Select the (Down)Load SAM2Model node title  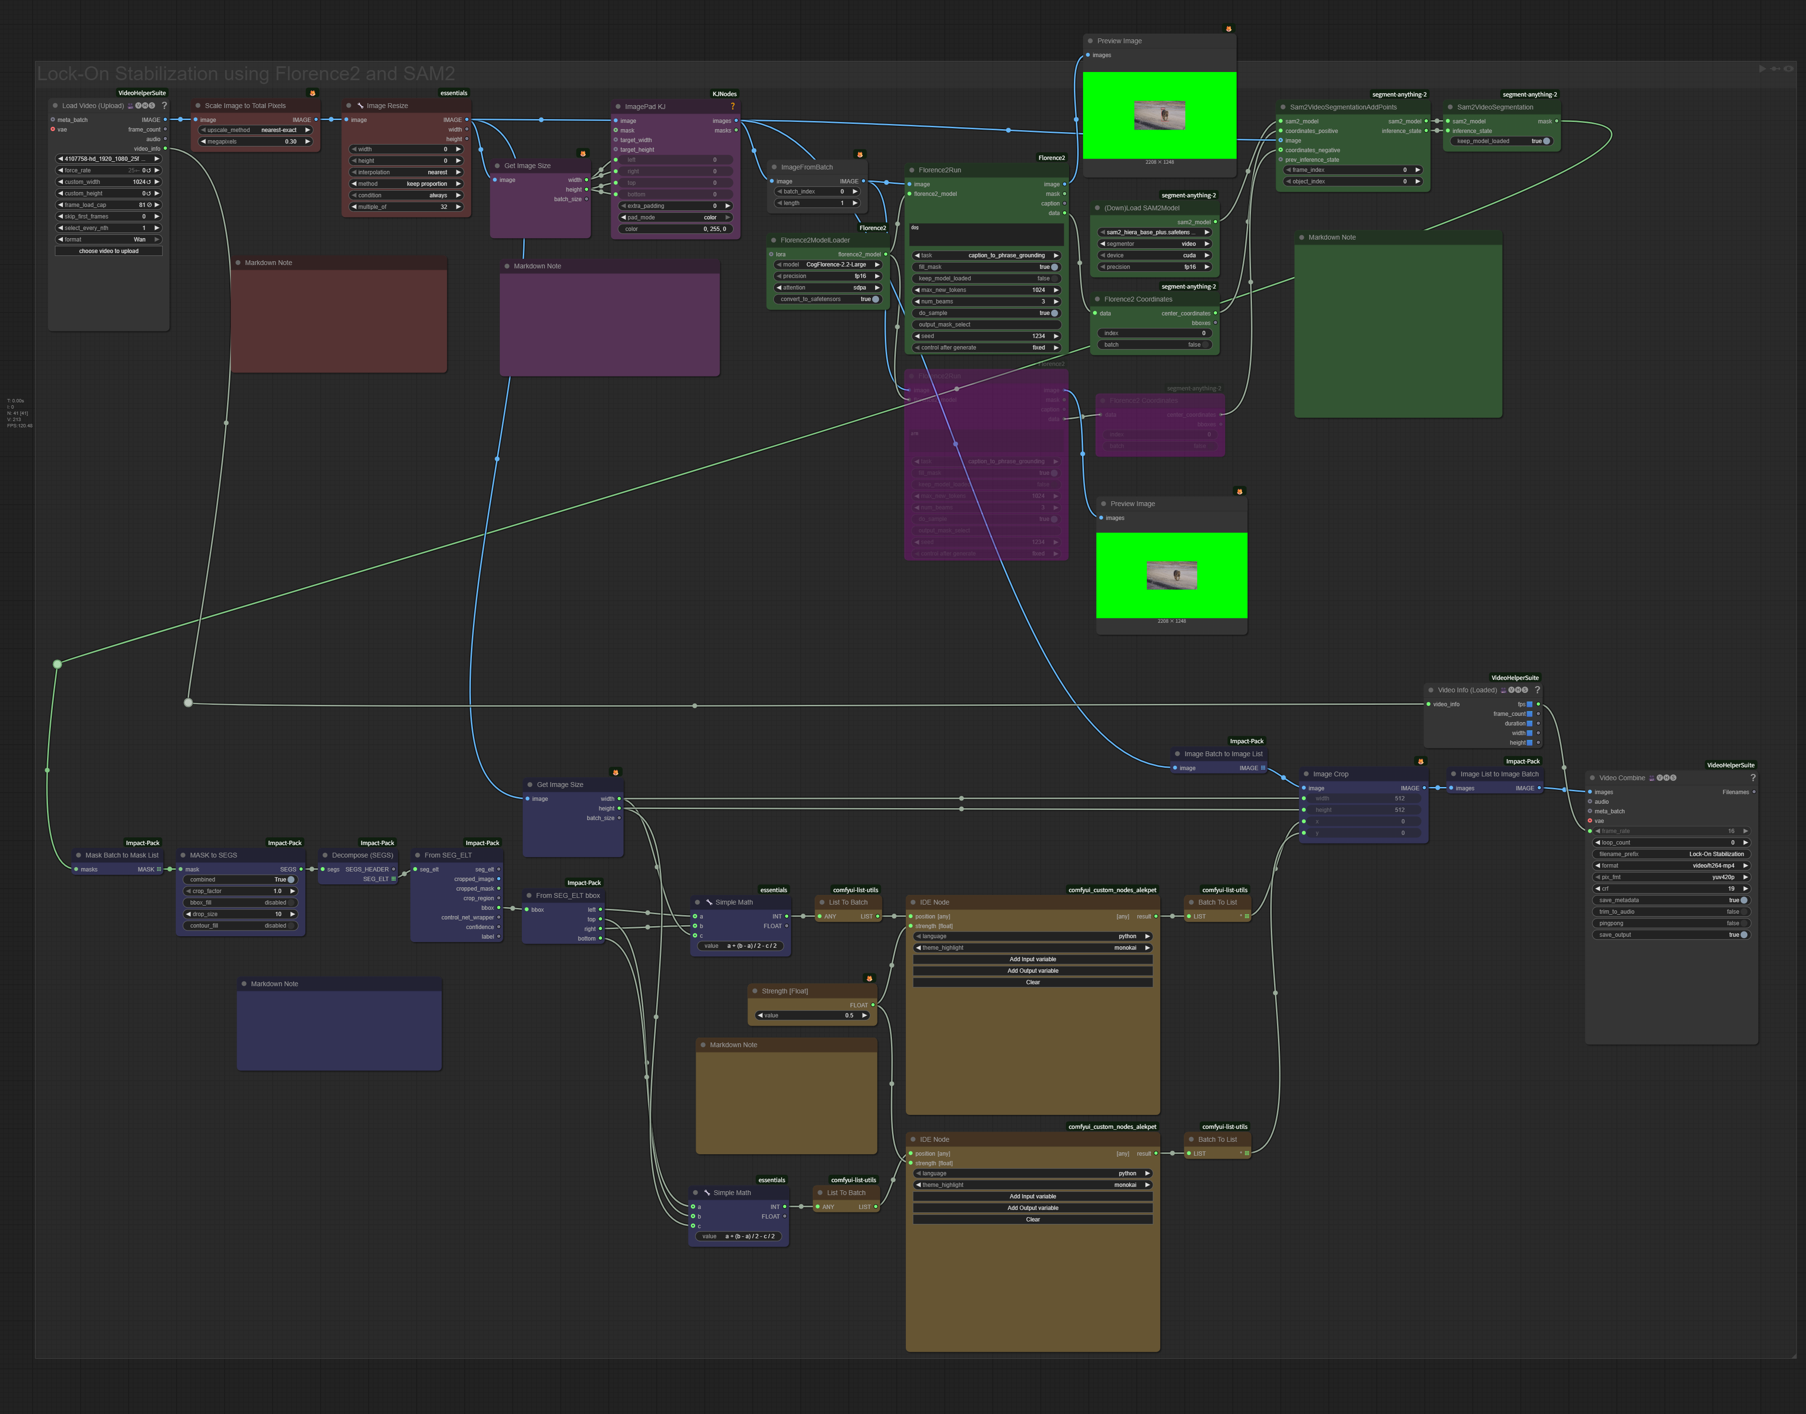(1142, 208)
